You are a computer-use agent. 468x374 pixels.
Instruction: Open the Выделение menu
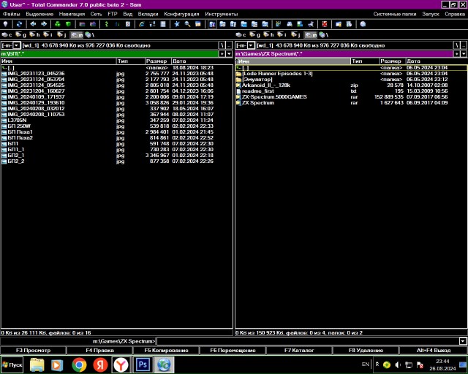coord(39,14)
